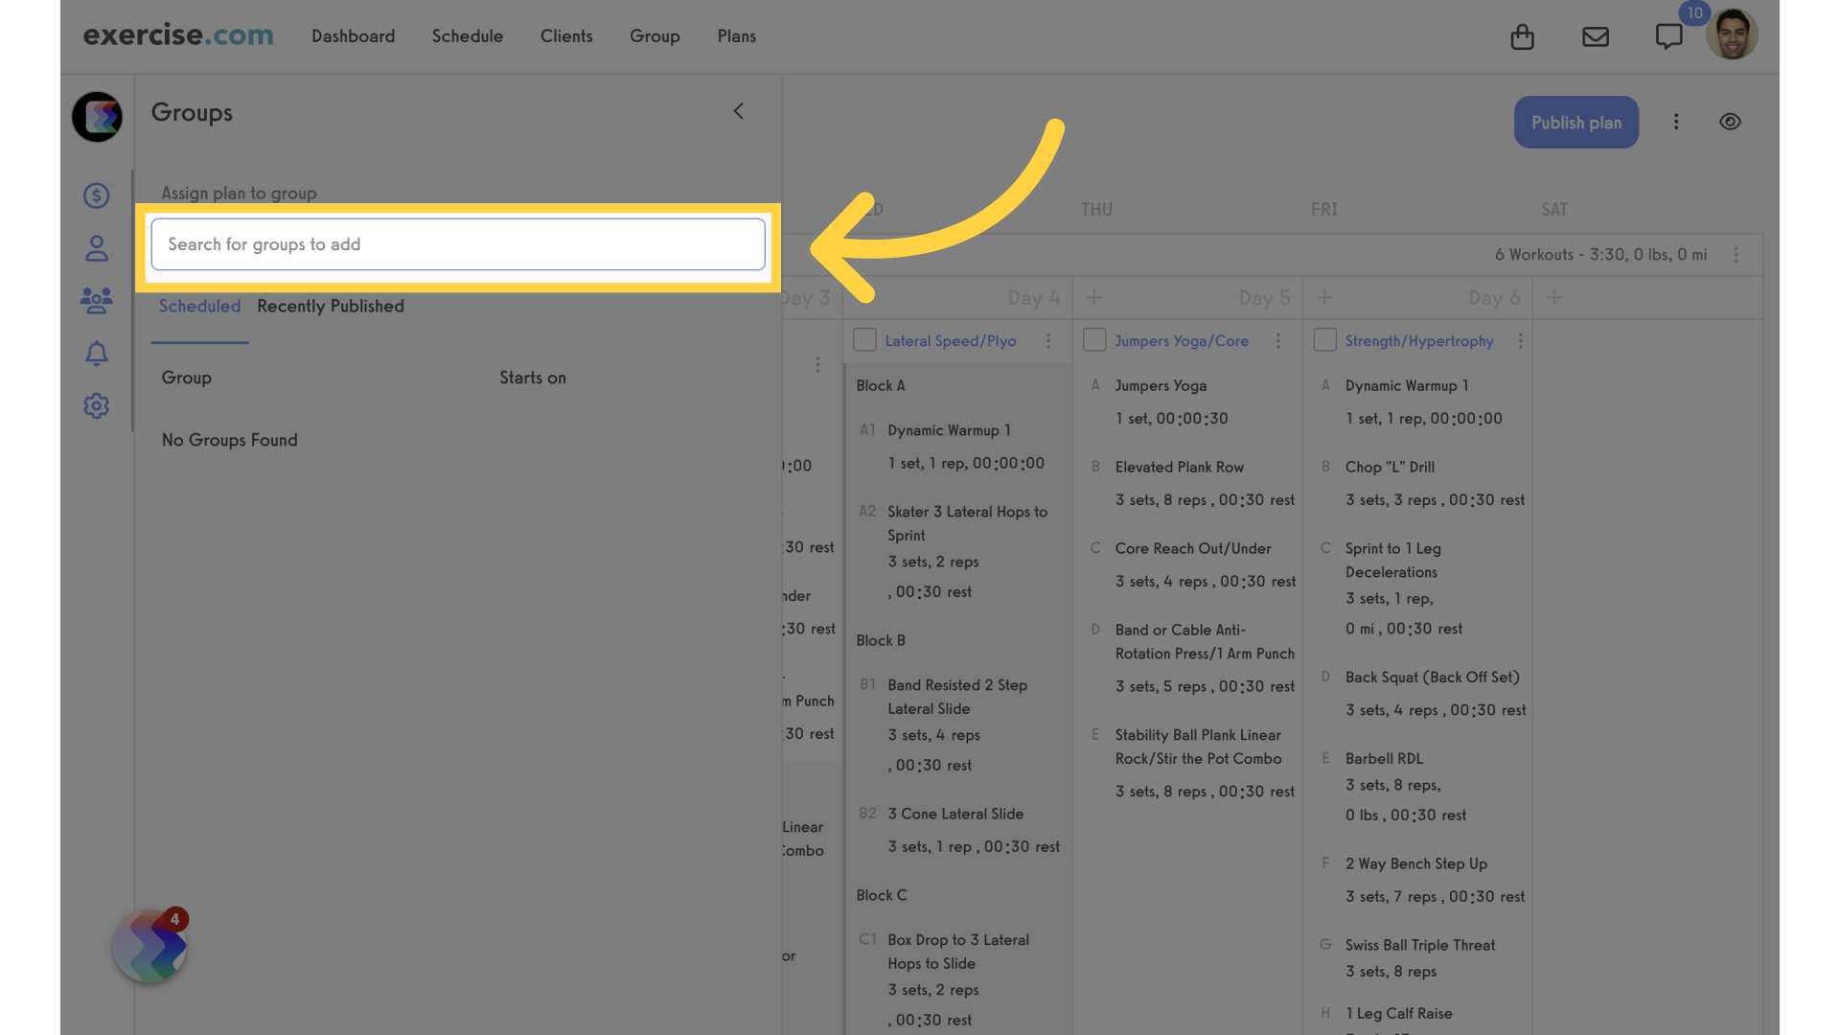
Task: Open Strength/Hypertrophy workout options menu
Action: point(1520,341)
